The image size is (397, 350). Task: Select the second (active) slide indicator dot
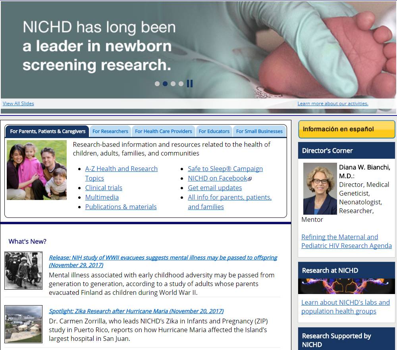(x=165, y=84)
